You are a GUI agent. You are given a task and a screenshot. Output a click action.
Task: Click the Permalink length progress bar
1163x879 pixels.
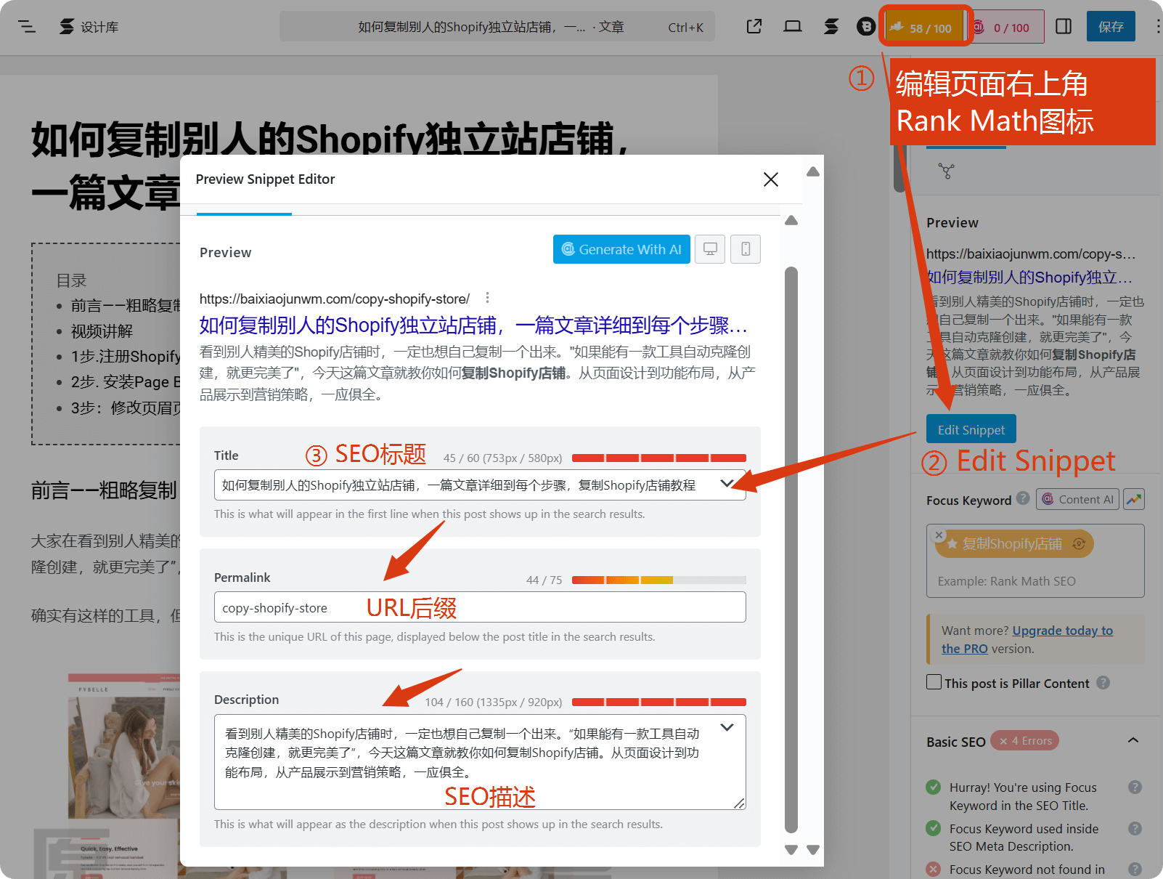click(x=659, y=580)
